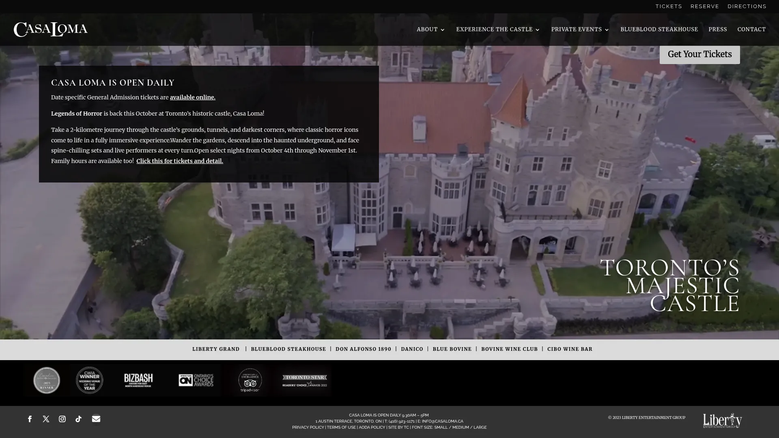Open the available online tickets link
This screenshot has width=779, height=438.
click(192, 97)
